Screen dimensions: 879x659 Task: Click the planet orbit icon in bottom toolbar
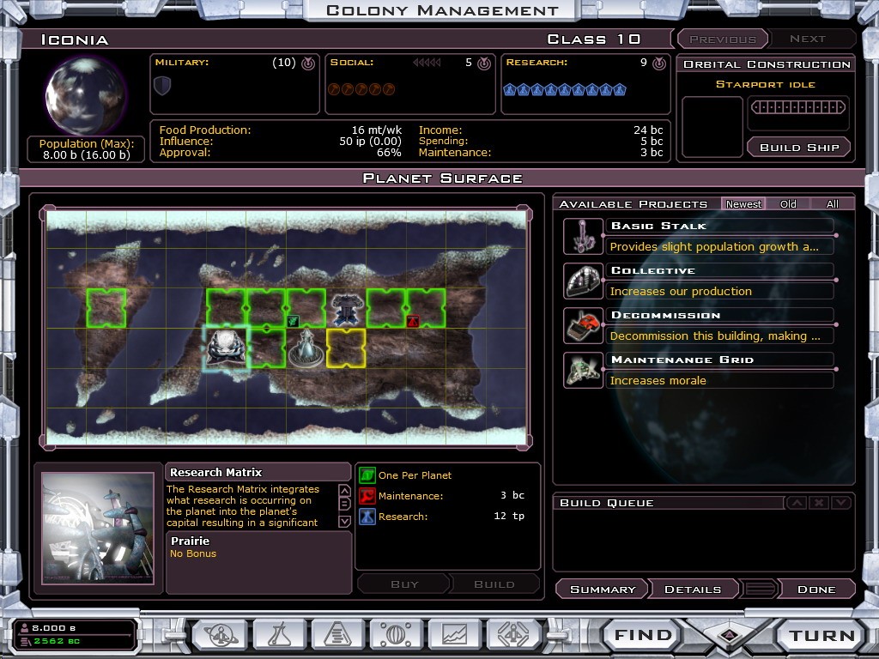point(221,635)
